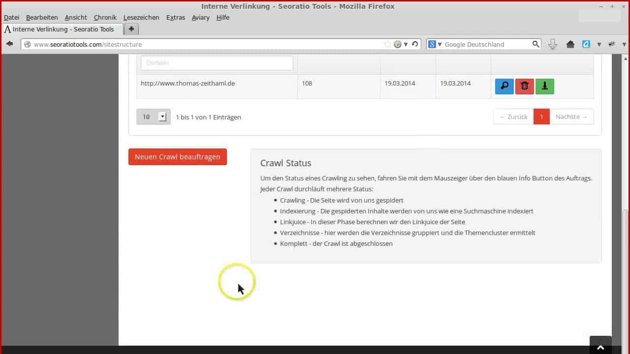Screen dimensions: 630x354
Task: Click the 'Komplett - der Crawl ist abgeschlossen' line
Action: (x=336, y=243)
